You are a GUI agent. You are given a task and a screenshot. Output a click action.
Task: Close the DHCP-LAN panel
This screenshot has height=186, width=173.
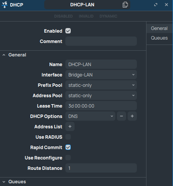[x=166, y=5]
